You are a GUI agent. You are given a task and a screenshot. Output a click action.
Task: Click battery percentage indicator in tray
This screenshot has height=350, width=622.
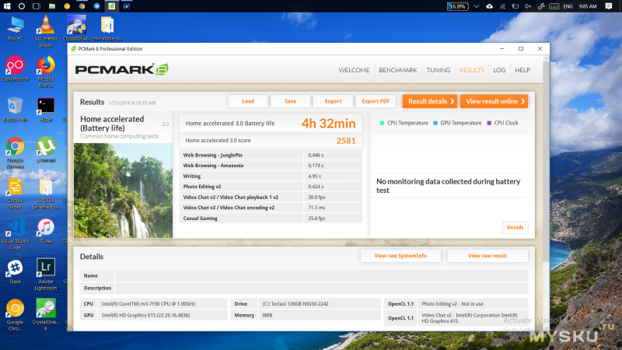click(x=458, y=6)
